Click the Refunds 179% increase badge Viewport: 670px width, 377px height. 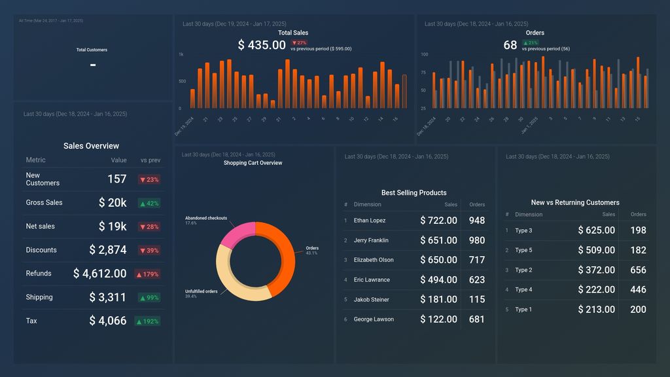point(147,274)
